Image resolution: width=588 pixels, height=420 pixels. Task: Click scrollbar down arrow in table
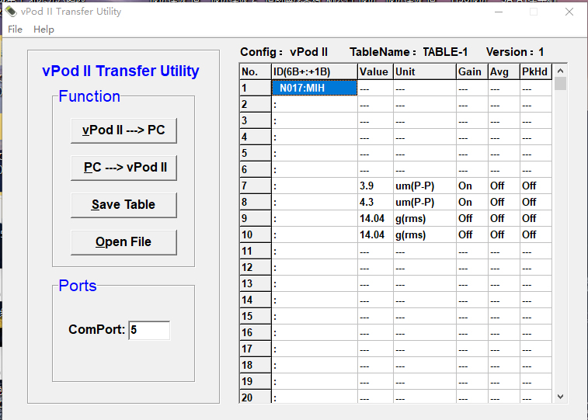pos(561,396)
